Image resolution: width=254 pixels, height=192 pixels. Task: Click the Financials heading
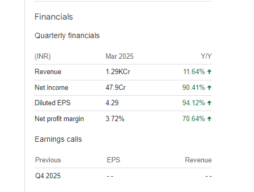tap(53, 17)
